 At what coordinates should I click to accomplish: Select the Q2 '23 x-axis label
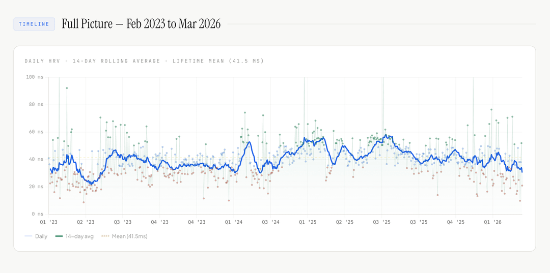click(x=86, y=222)
